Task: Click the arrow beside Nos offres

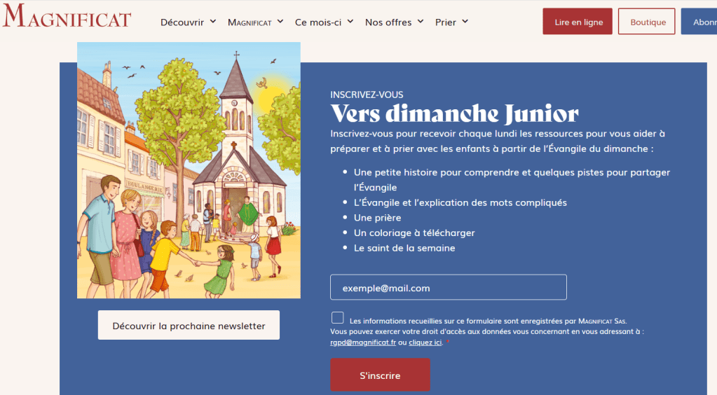Action: (421, 22)
